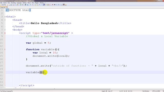Open the Run menu
Image resolution: width=164 pixels, height=92 pixels.
(x=33, y=3)
